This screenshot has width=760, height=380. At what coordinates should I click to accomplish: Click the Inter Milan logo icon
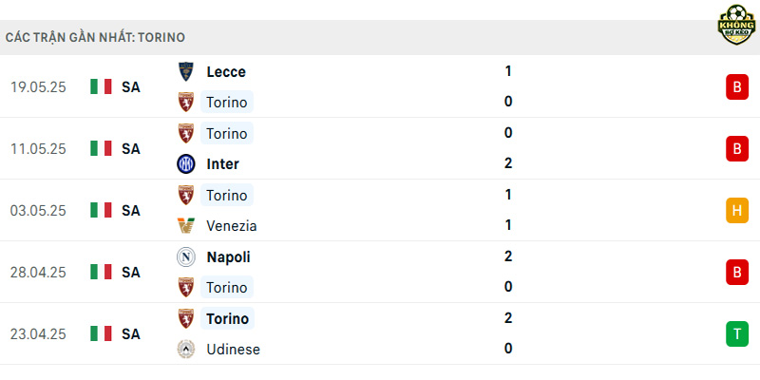pos(186,164)
